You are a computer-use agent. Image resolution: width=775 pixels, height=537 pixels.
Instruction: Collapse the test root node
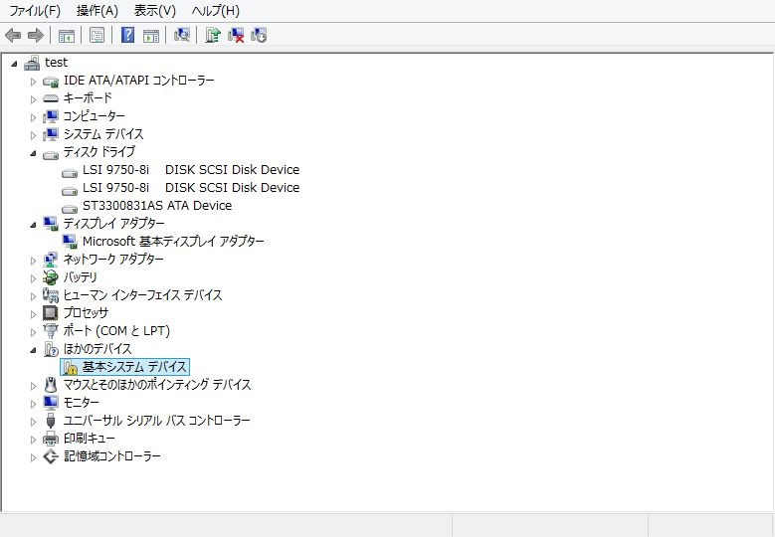(14, 64)
